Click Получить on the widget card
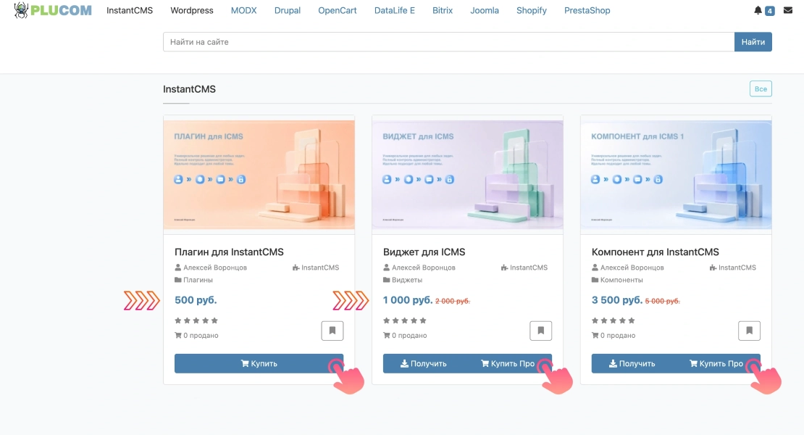Screen dimensions: 804x435 coord(424,363)
